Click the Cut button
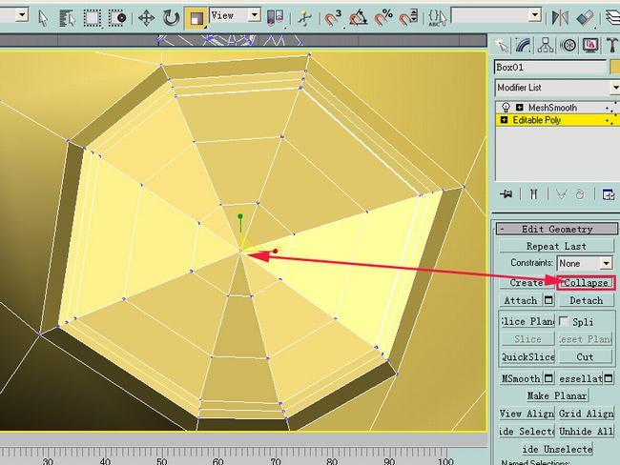This screenshot has height=465, width=620. 586,356
